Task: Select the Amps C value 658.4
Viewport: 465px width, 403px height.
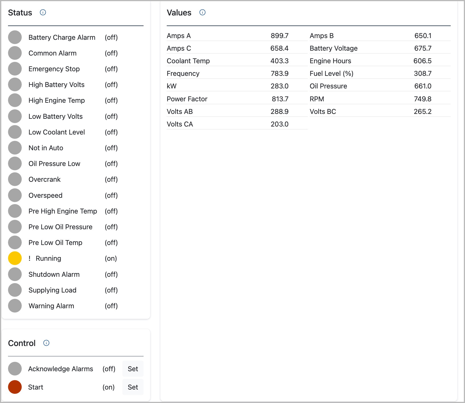Action: pos(279,48)
